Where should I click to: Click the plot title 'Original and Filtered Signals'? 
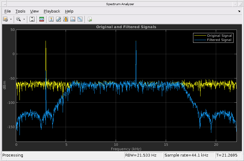pyautogui.click(x=126, y=27)
